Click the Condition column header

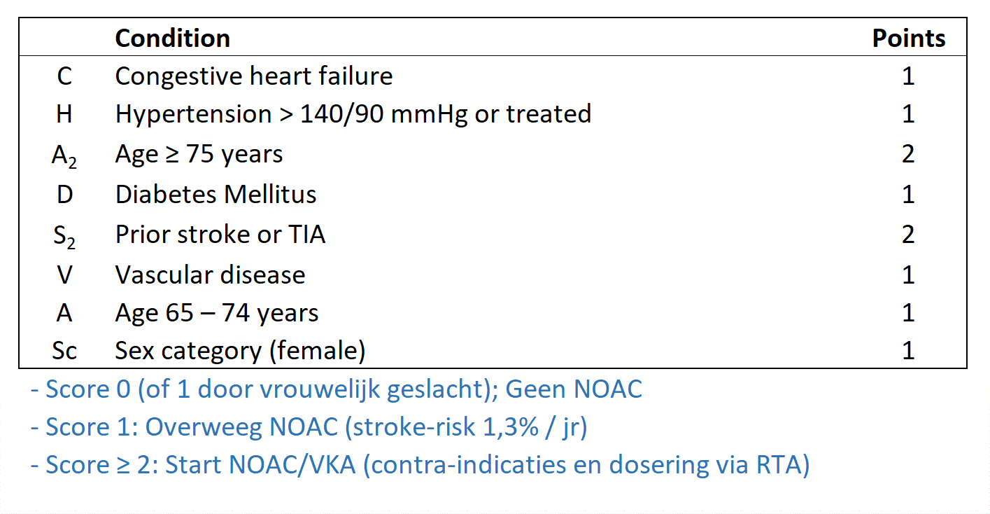pos(172,38)
